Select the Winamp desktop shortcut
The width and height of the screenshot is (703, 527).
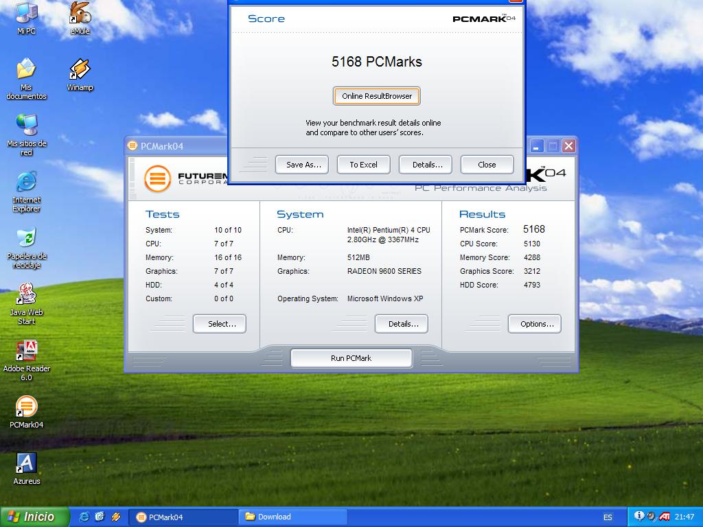(x=80, y=70)
